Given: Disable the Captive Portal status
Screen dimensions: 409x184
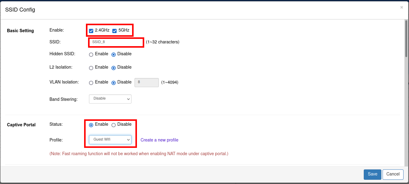Looking at the screenshot, I should click(114, 125).
